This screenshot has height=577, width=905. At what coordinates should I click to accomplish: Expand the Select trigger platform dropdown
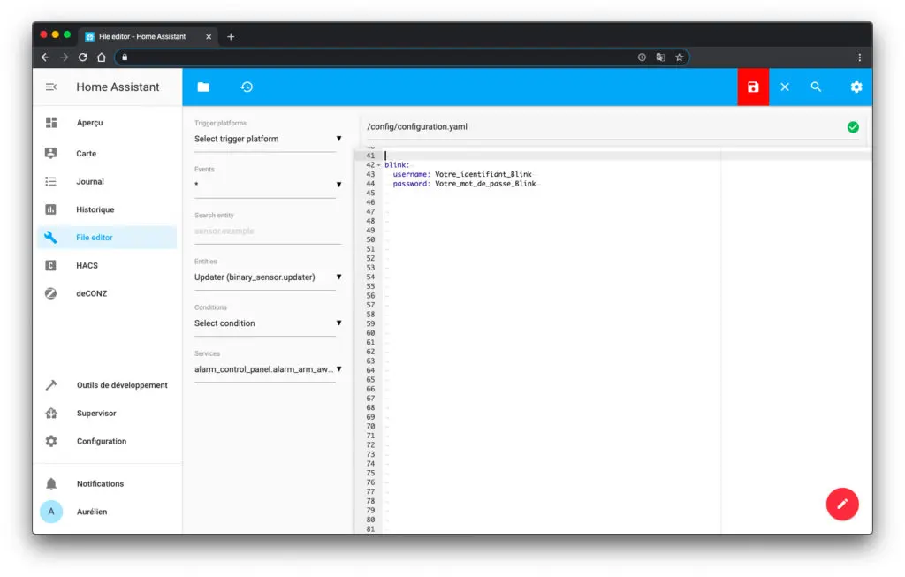pos(268,139)
